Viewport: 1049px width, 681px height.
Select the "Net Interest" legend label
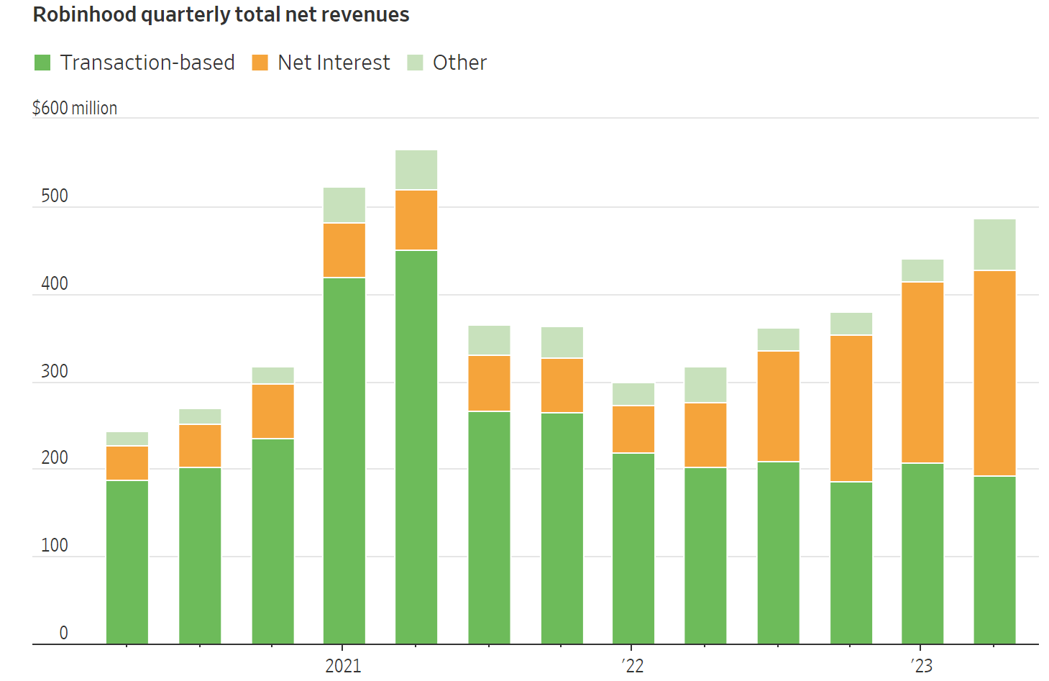334,63
